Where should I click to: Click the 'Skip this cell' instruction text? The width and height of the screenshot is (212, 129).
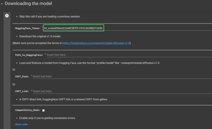(49, 17)
